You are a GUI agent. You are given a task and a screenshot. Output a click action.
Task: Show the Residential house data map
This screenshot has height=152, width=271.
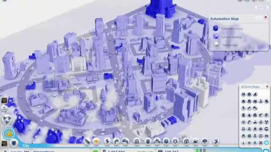click(243, 101)
